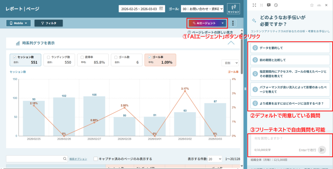333x169 pixels.
Task: Open the 日別 granularity dropdown
Action: click(230, 63)
